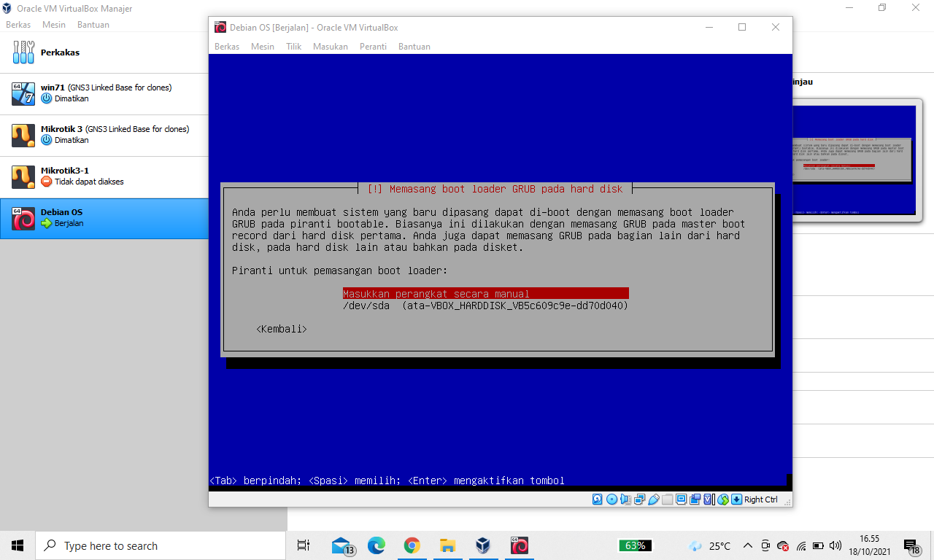The height and width of the screenshot is (560, 934).
Task: Open the clock showing 16.55 18/10/2021
Action: 869,545
